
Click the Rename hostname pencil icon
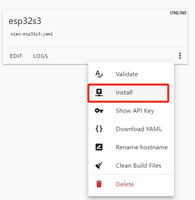99,147
